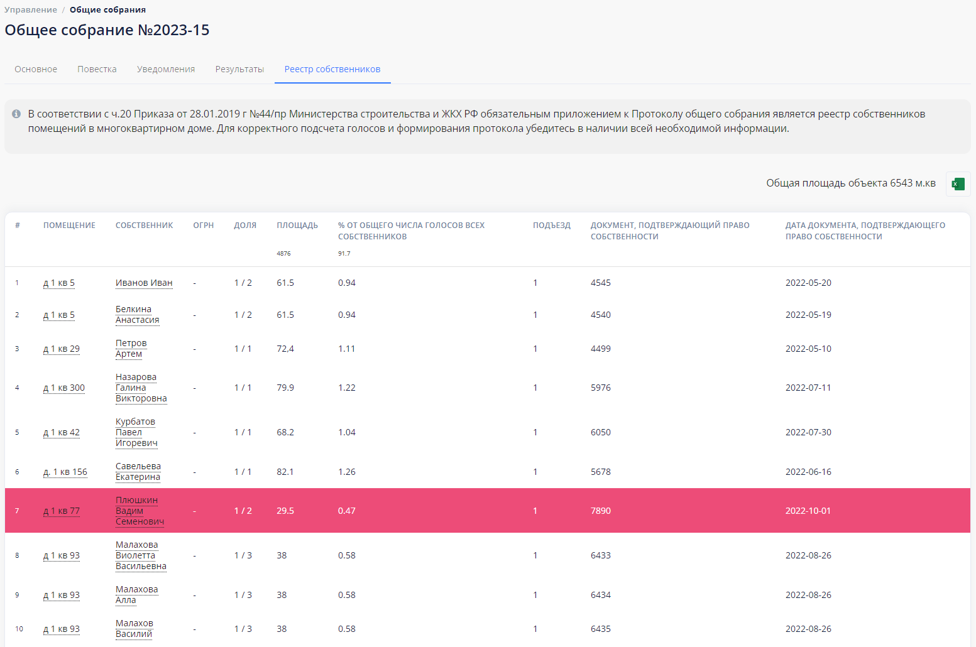Click date 2022-07-11
Viewport: 976px width, 647px height.
point(808,388)
